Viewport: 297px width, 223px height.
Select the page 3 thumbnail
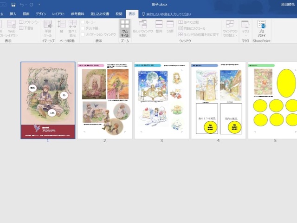(x=161, y=100)
